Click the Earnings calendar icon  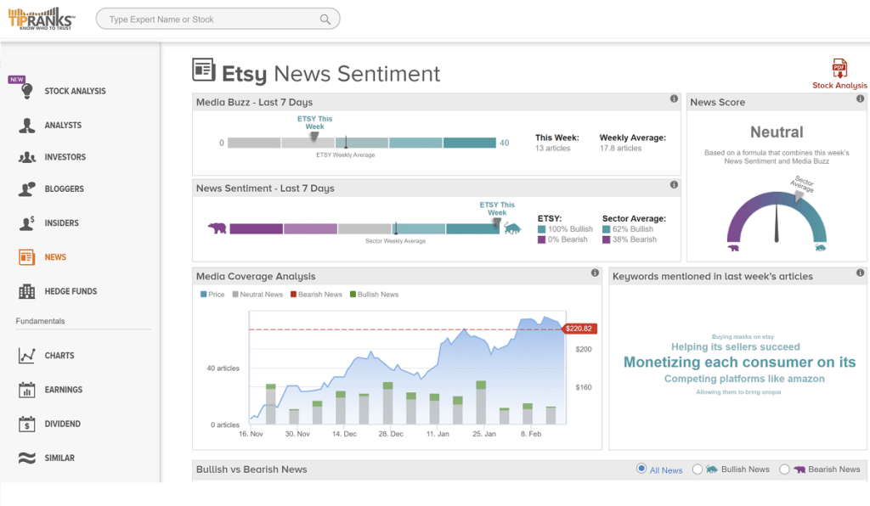click(x=26, y=390)
